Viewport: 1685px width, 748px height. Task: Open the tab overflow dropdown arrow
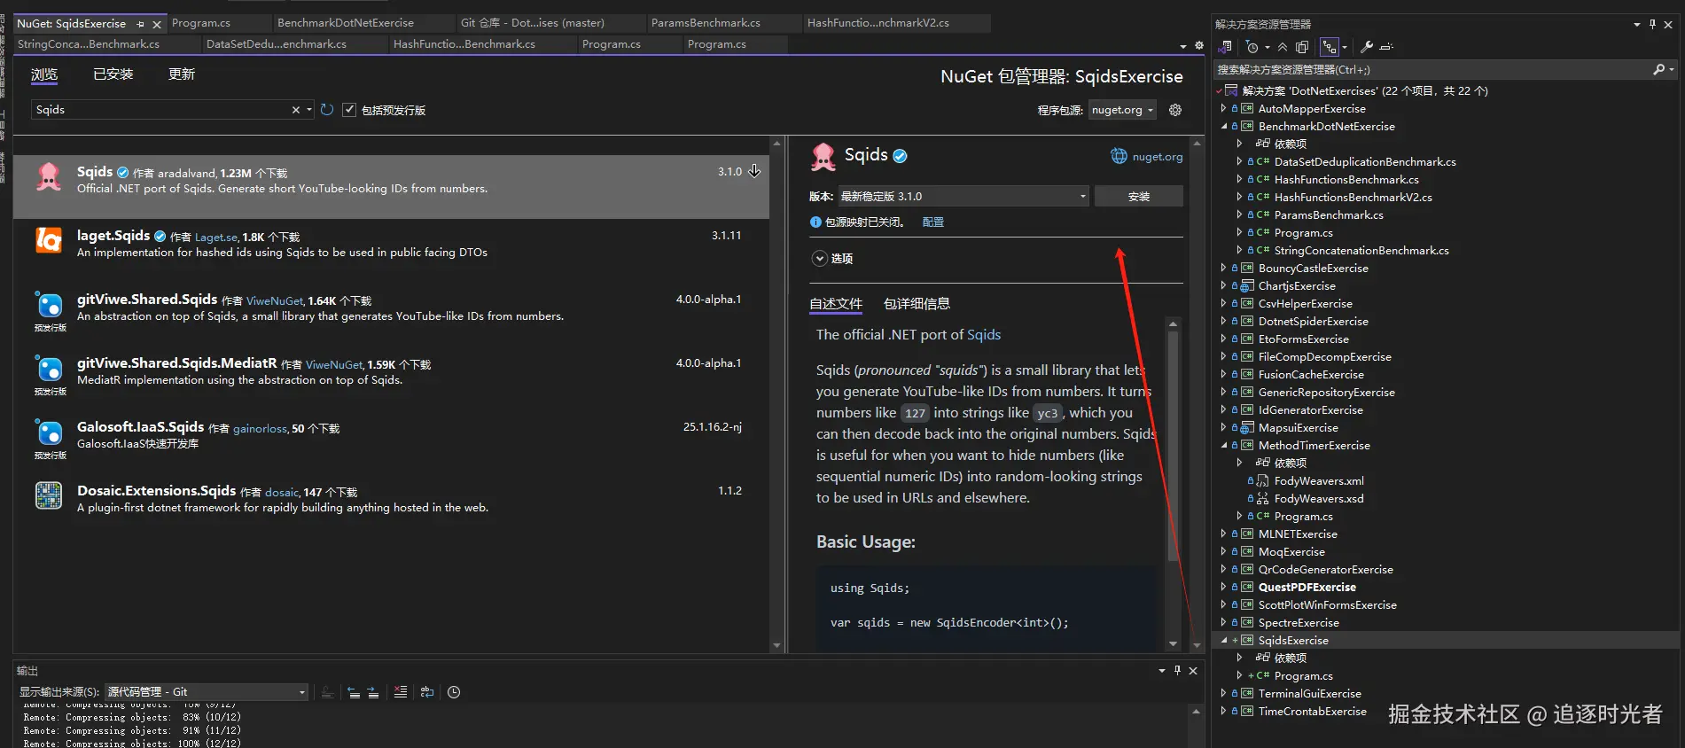tap(1183, 46)
